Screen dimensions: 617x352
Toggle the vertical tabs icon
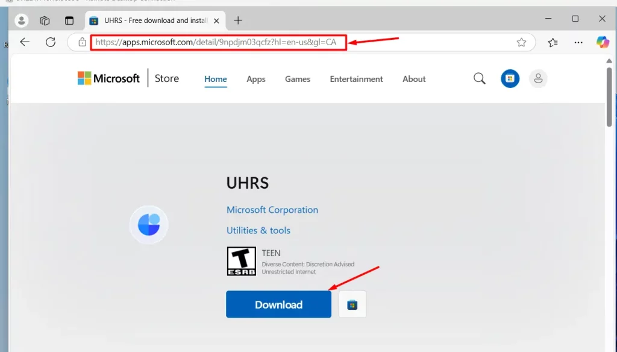[x=69, y=20]
